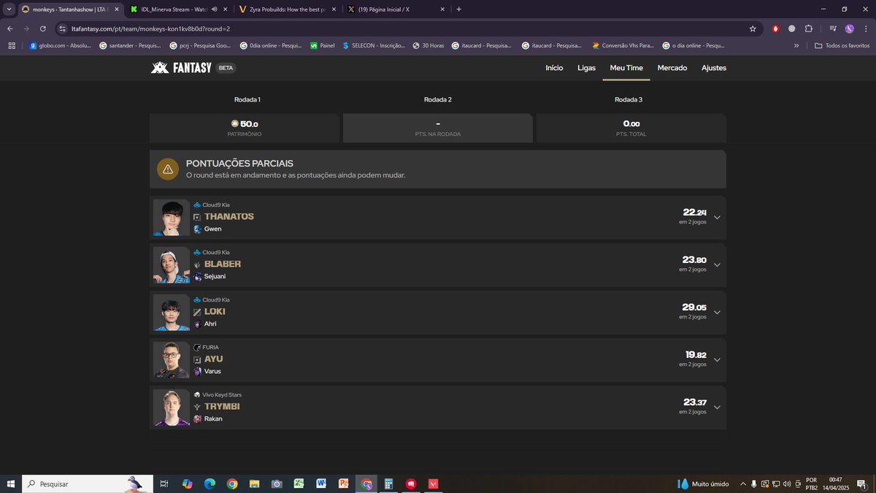876x493 pixels.
Task: Open Chrome apps grid icon
Action: click(x=12, y=45)
